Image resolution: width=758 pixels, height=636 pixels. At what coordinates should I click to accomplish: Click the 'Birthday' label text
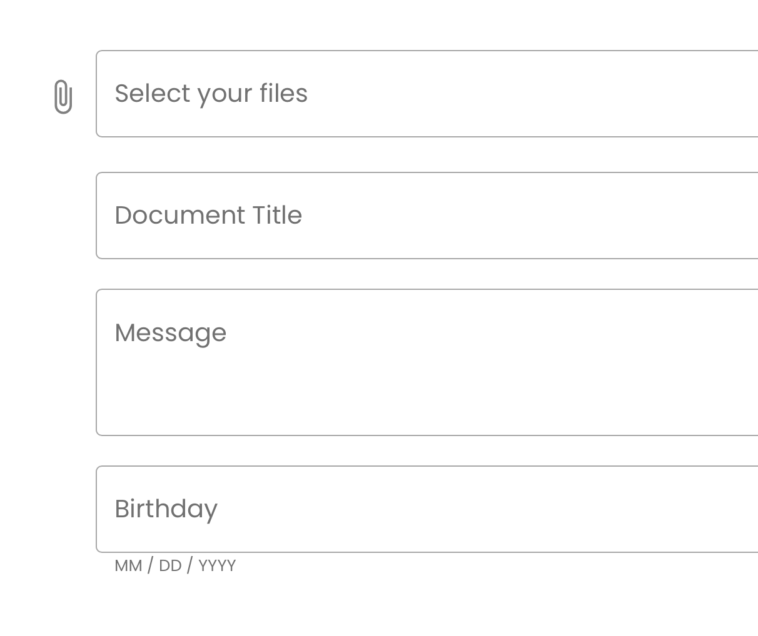[166, 509]
